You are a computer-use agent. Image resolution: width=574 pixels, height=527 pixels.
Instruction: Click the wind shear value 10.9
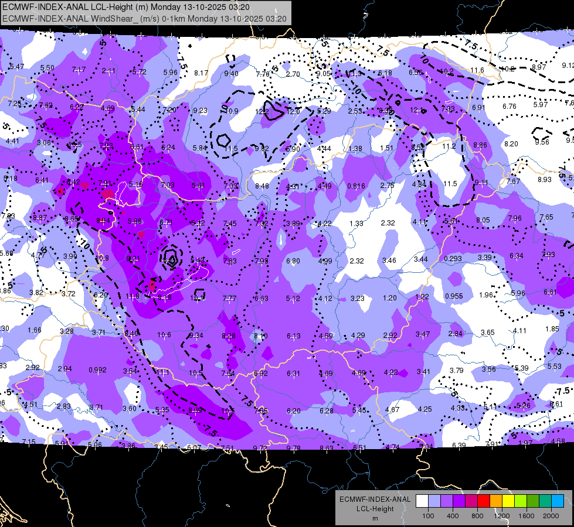[232, 111]
